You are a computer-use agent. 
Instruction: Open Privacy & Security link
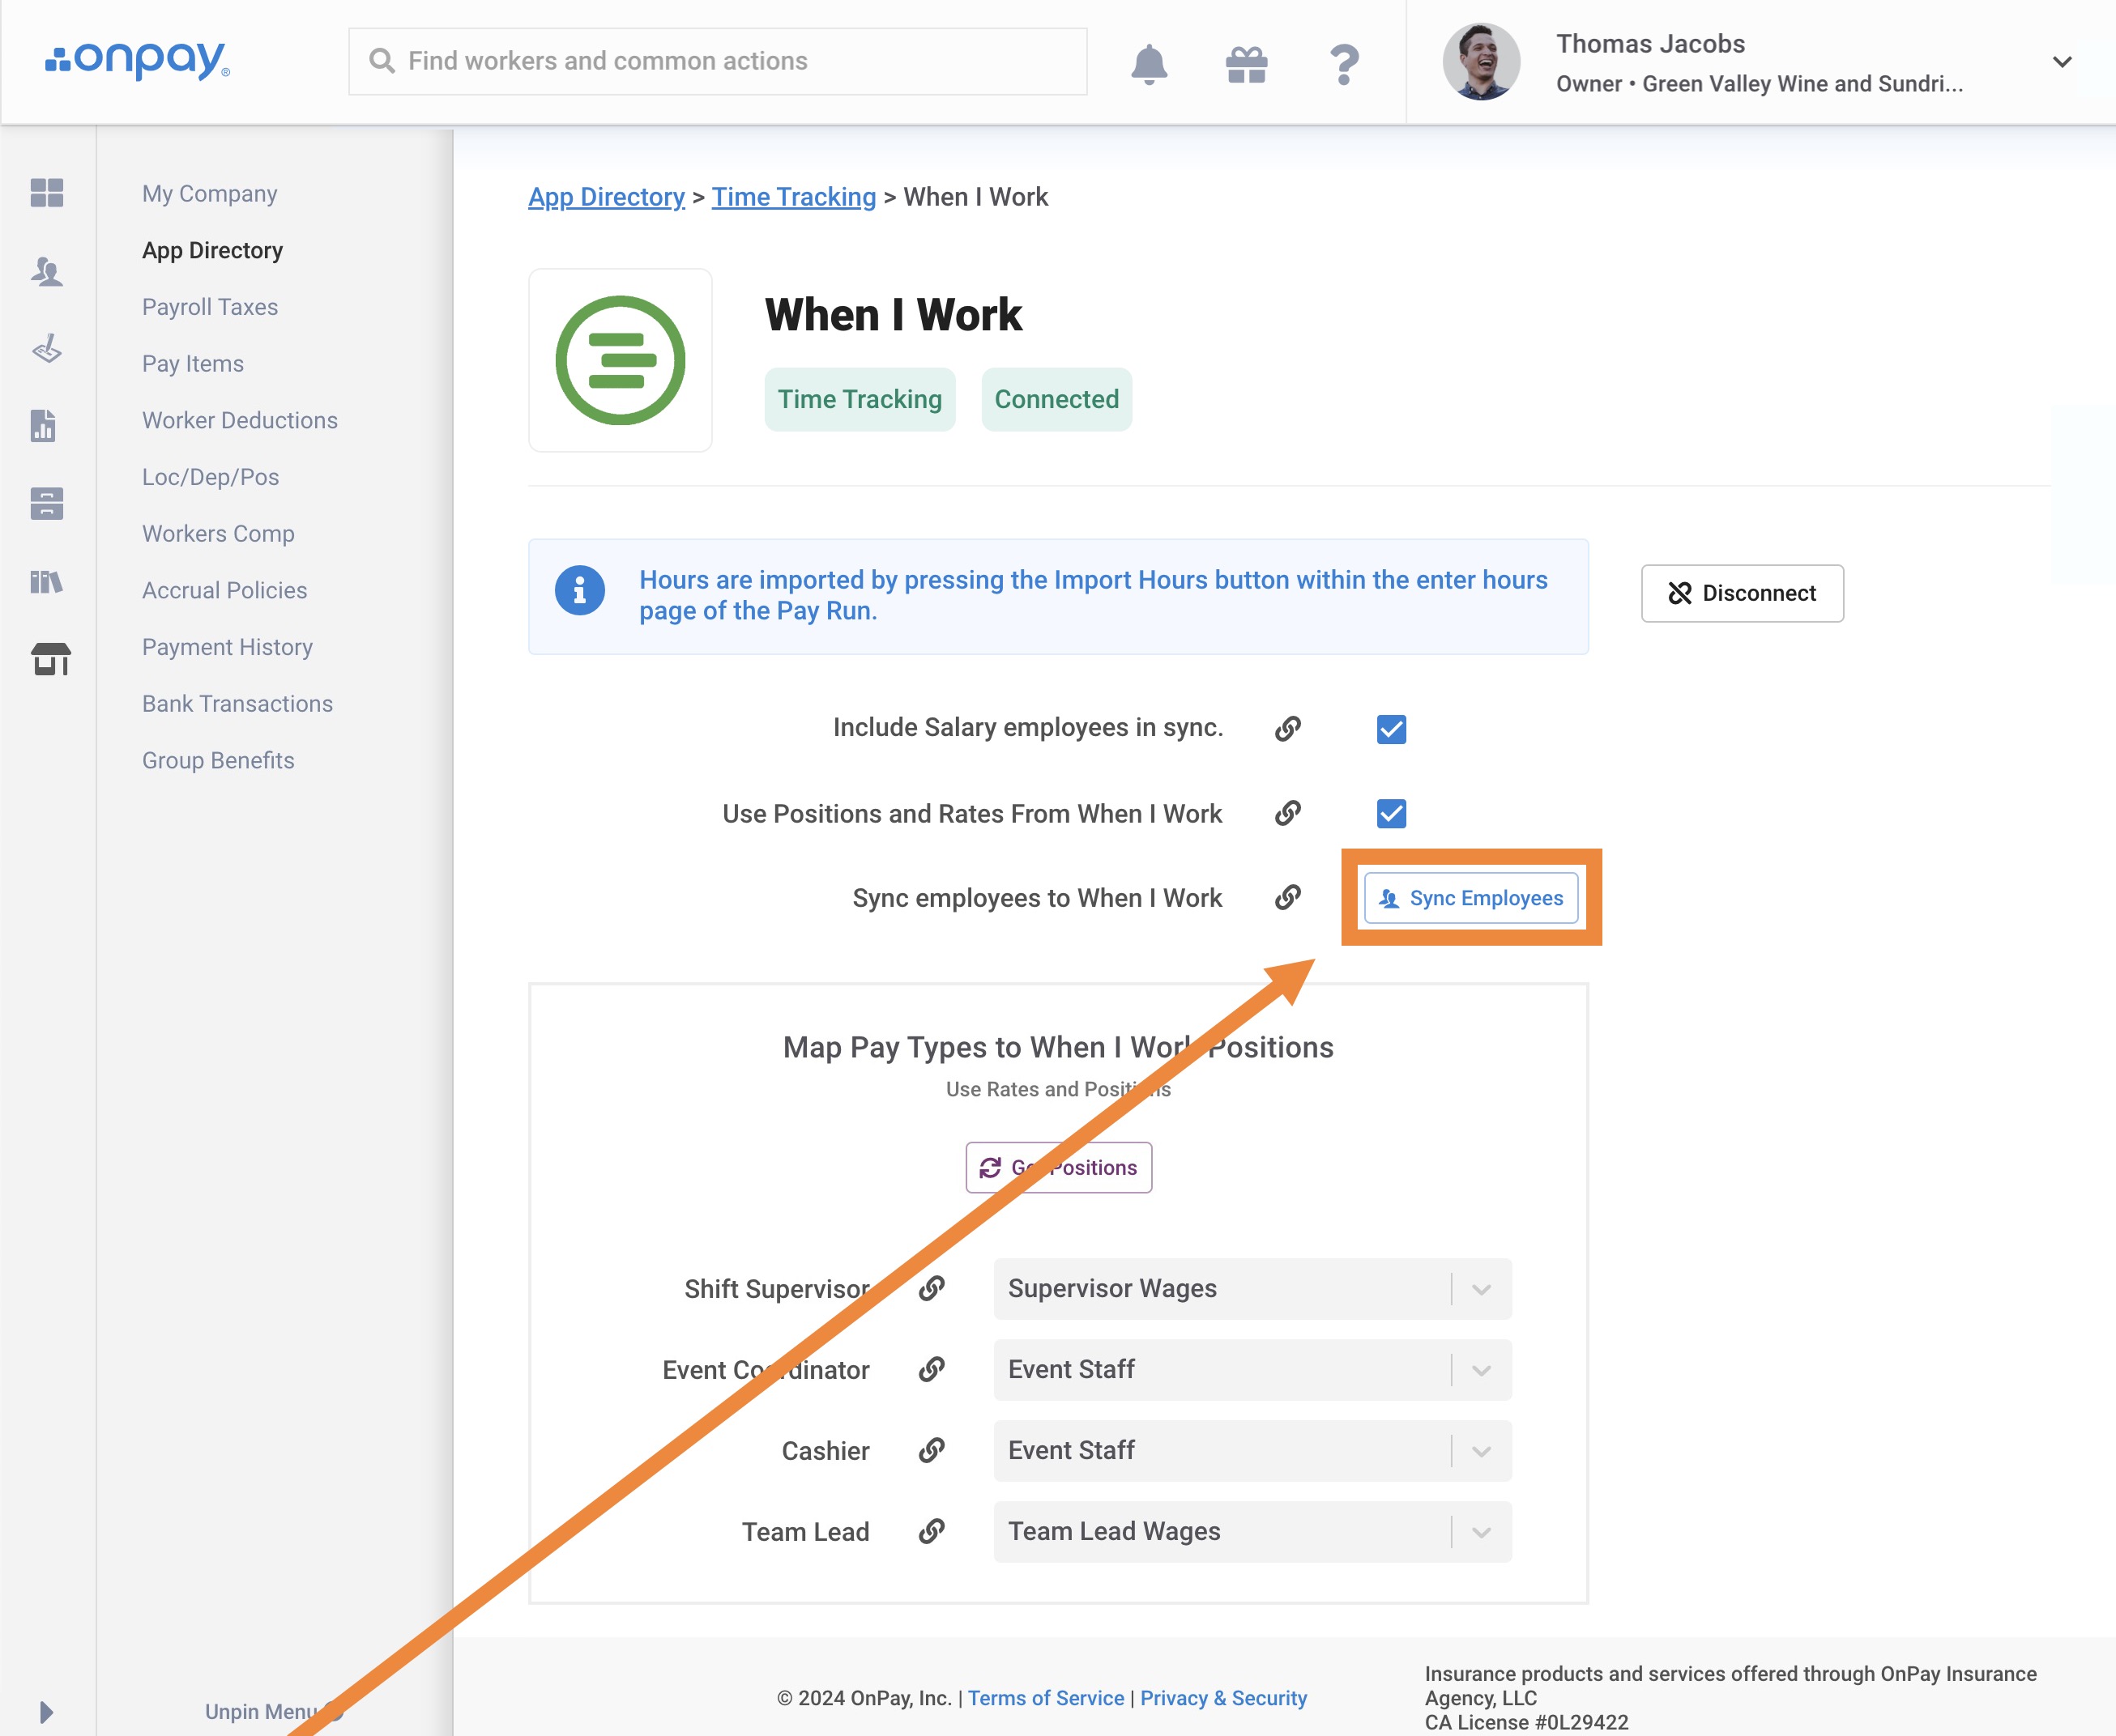(1223, 1697)
